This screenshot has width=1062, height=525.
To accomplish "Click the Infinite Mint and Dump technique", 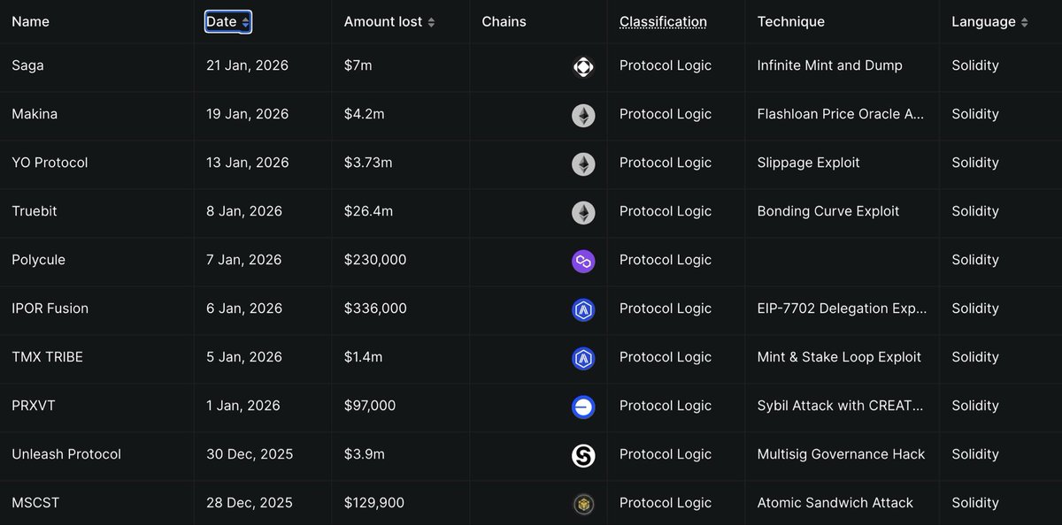I will point(830,65).
